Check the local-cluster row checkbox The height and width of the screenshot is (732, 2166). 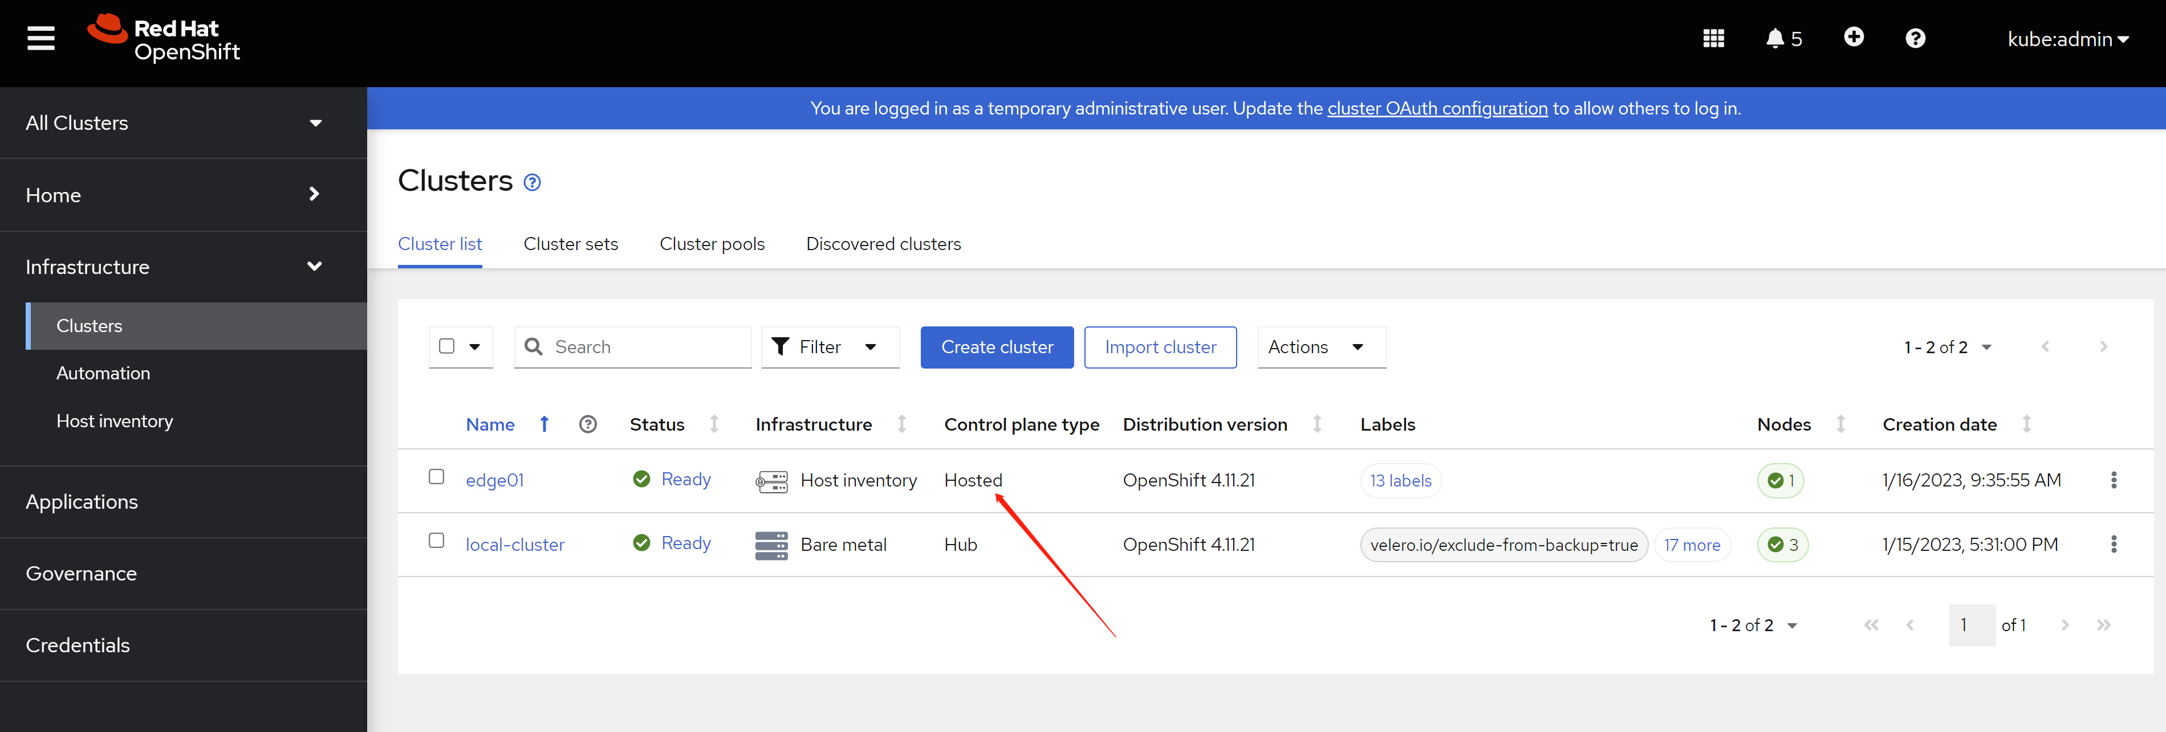(x=436, y=541)
